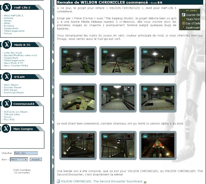Open HLFusion sur Steam
Image resolution: width=206 pixels, height=184 pixels.
coord(16,112)
